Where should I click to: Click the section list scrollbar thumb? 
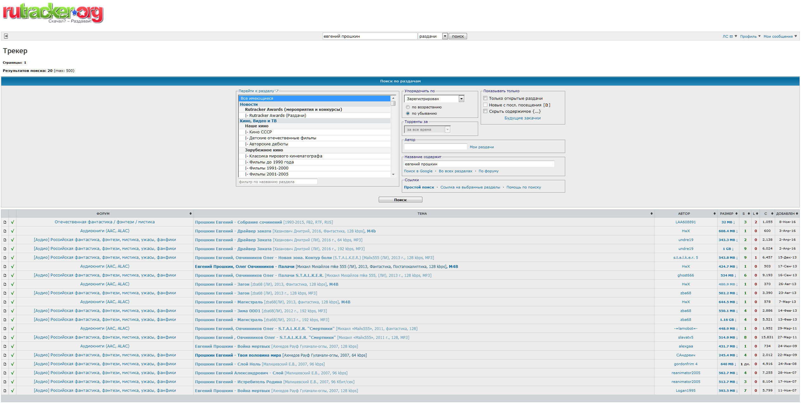pos(393,104)
